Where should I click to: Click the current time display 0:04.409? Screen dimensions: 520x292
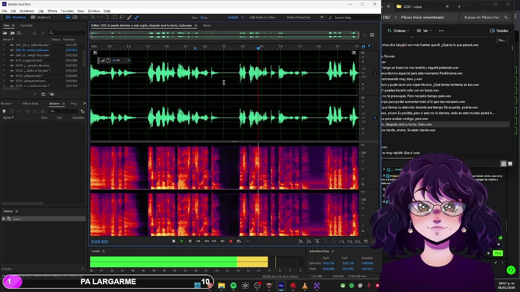point(100,242)
